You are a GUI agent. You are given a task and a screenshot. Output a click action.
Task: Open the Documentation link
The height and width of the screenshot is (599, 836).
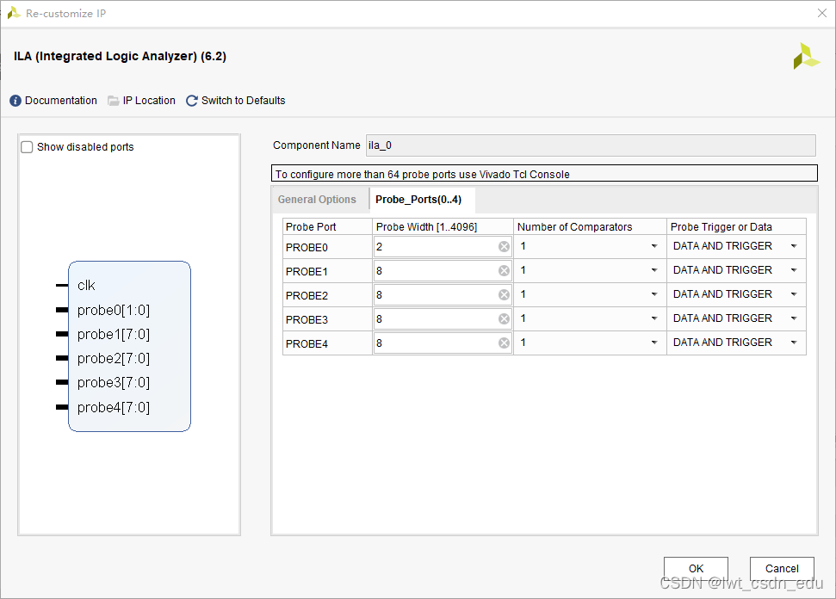[x=61, y=101]
